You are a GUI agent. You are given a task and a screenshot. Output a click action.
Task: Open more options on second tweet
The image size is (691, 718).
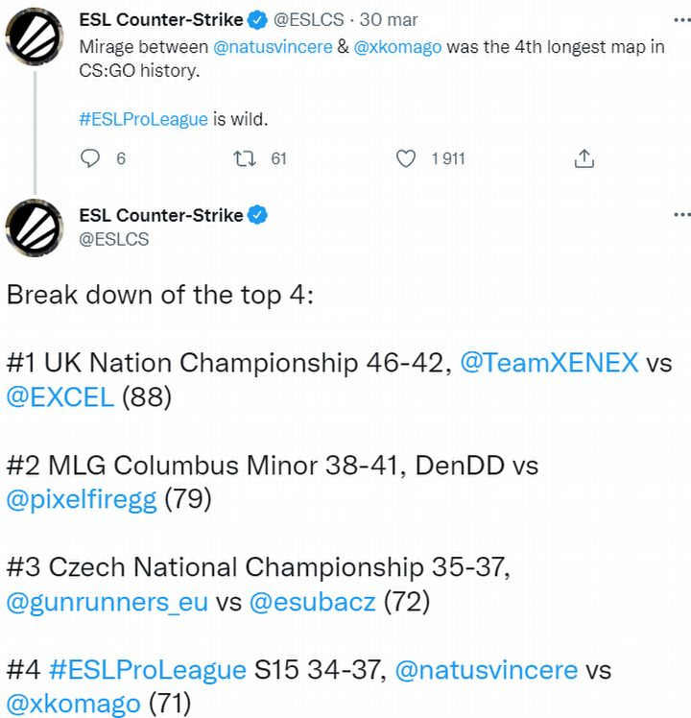680,215
